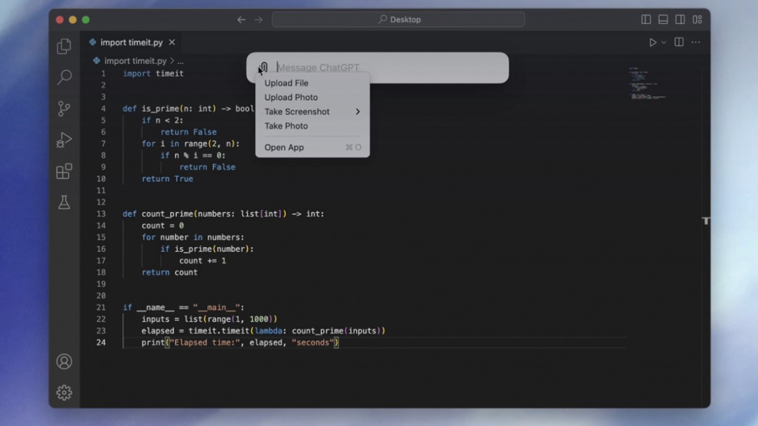Click the minimap code overview

[647, 83]
